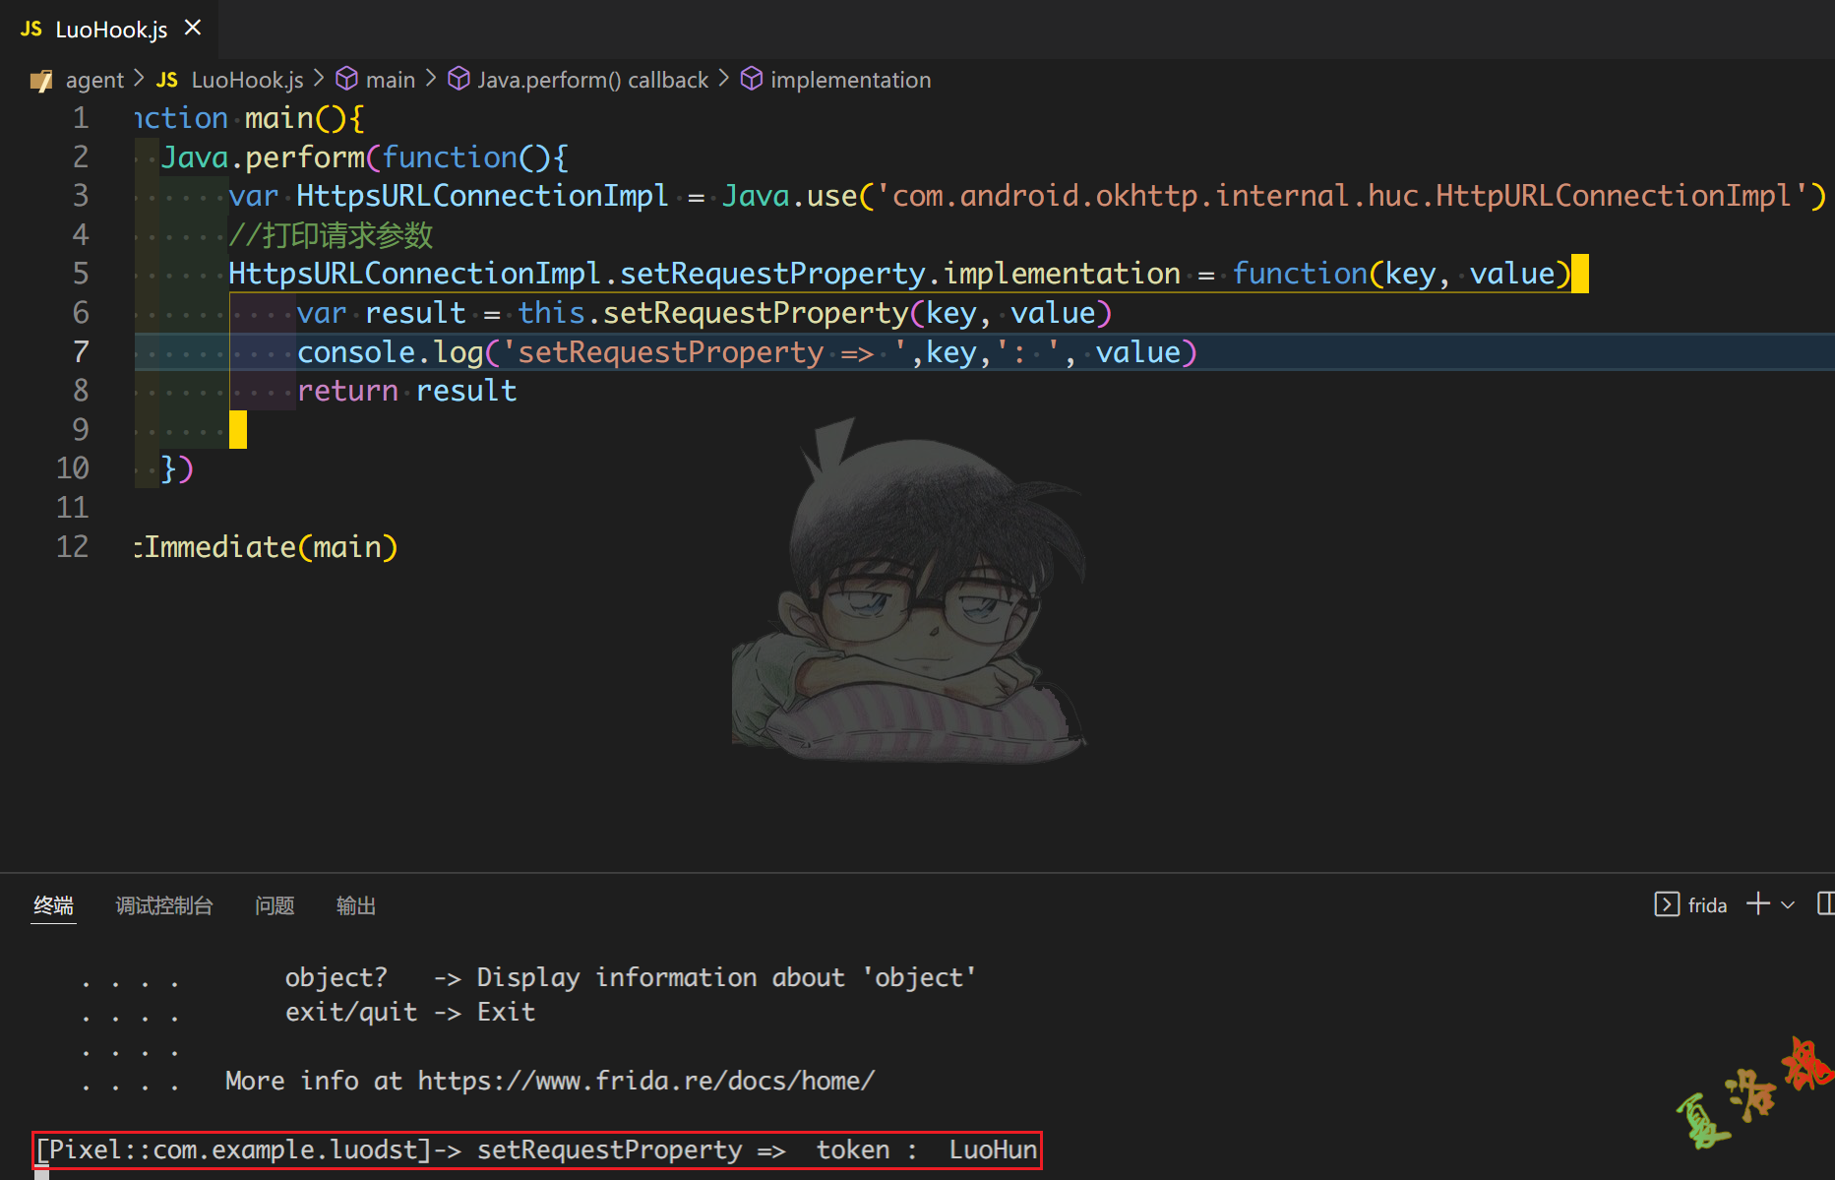Open the terminal profile dropdown chevron

1788,905
